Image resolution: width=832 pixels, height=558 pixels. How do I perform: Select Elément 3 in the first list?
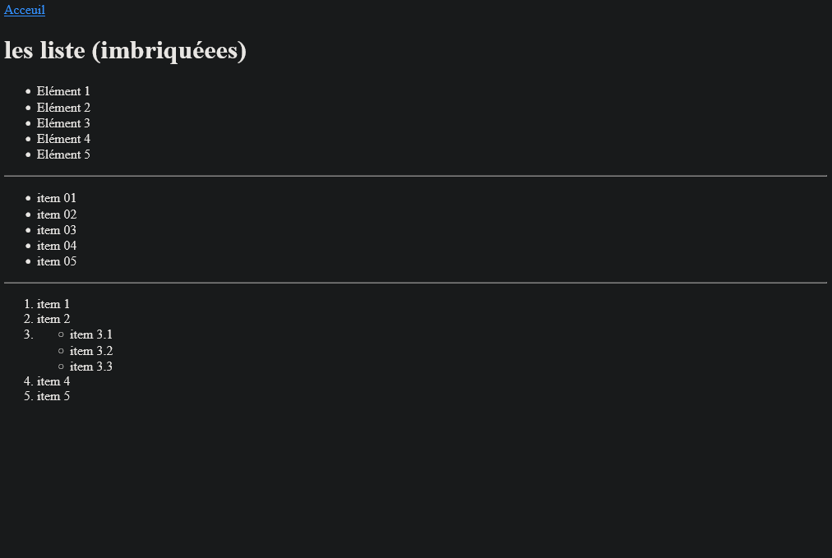click(x=63, y=123)
